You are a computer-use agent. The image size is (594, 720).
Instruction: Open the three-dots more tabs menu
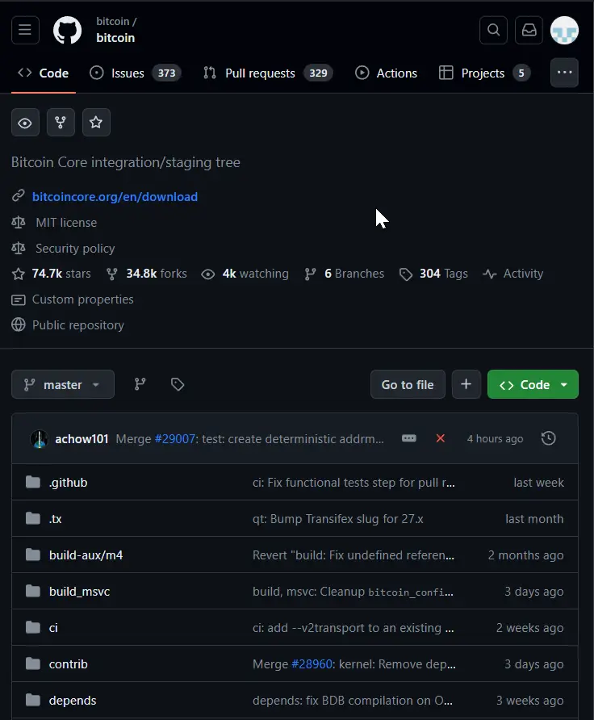[x=564, y=73]
